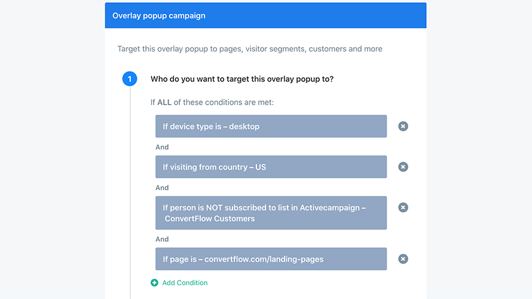The height and width of the screenshot is (299, 532).
Task: Click the blue Overlay popup campaign header bar
Action: [x=265, y=16]
